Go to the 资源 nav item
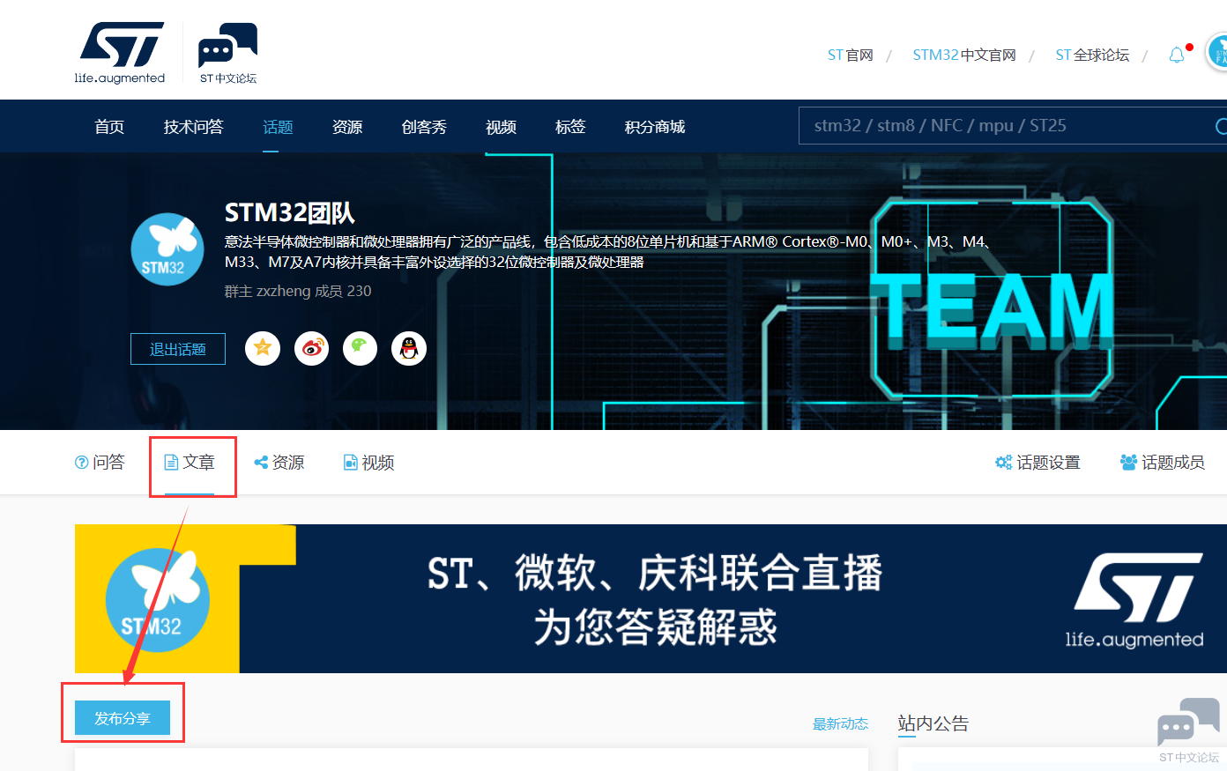The image size is (1227, 771). (x=347, y=127)
